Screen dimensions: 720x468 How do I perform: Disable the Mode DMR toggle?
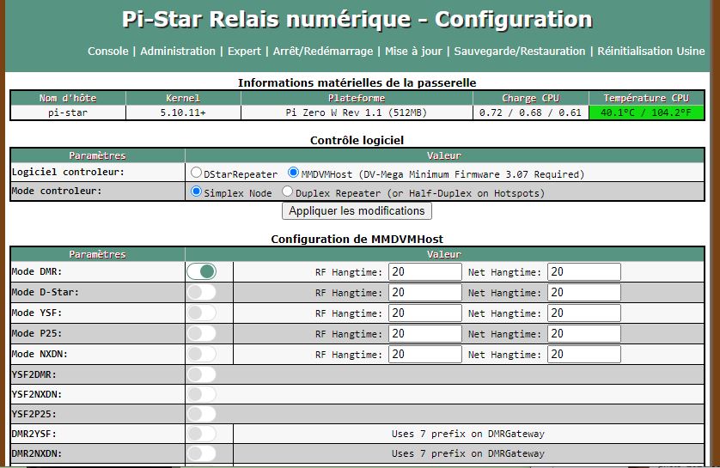tap(202, 271)
